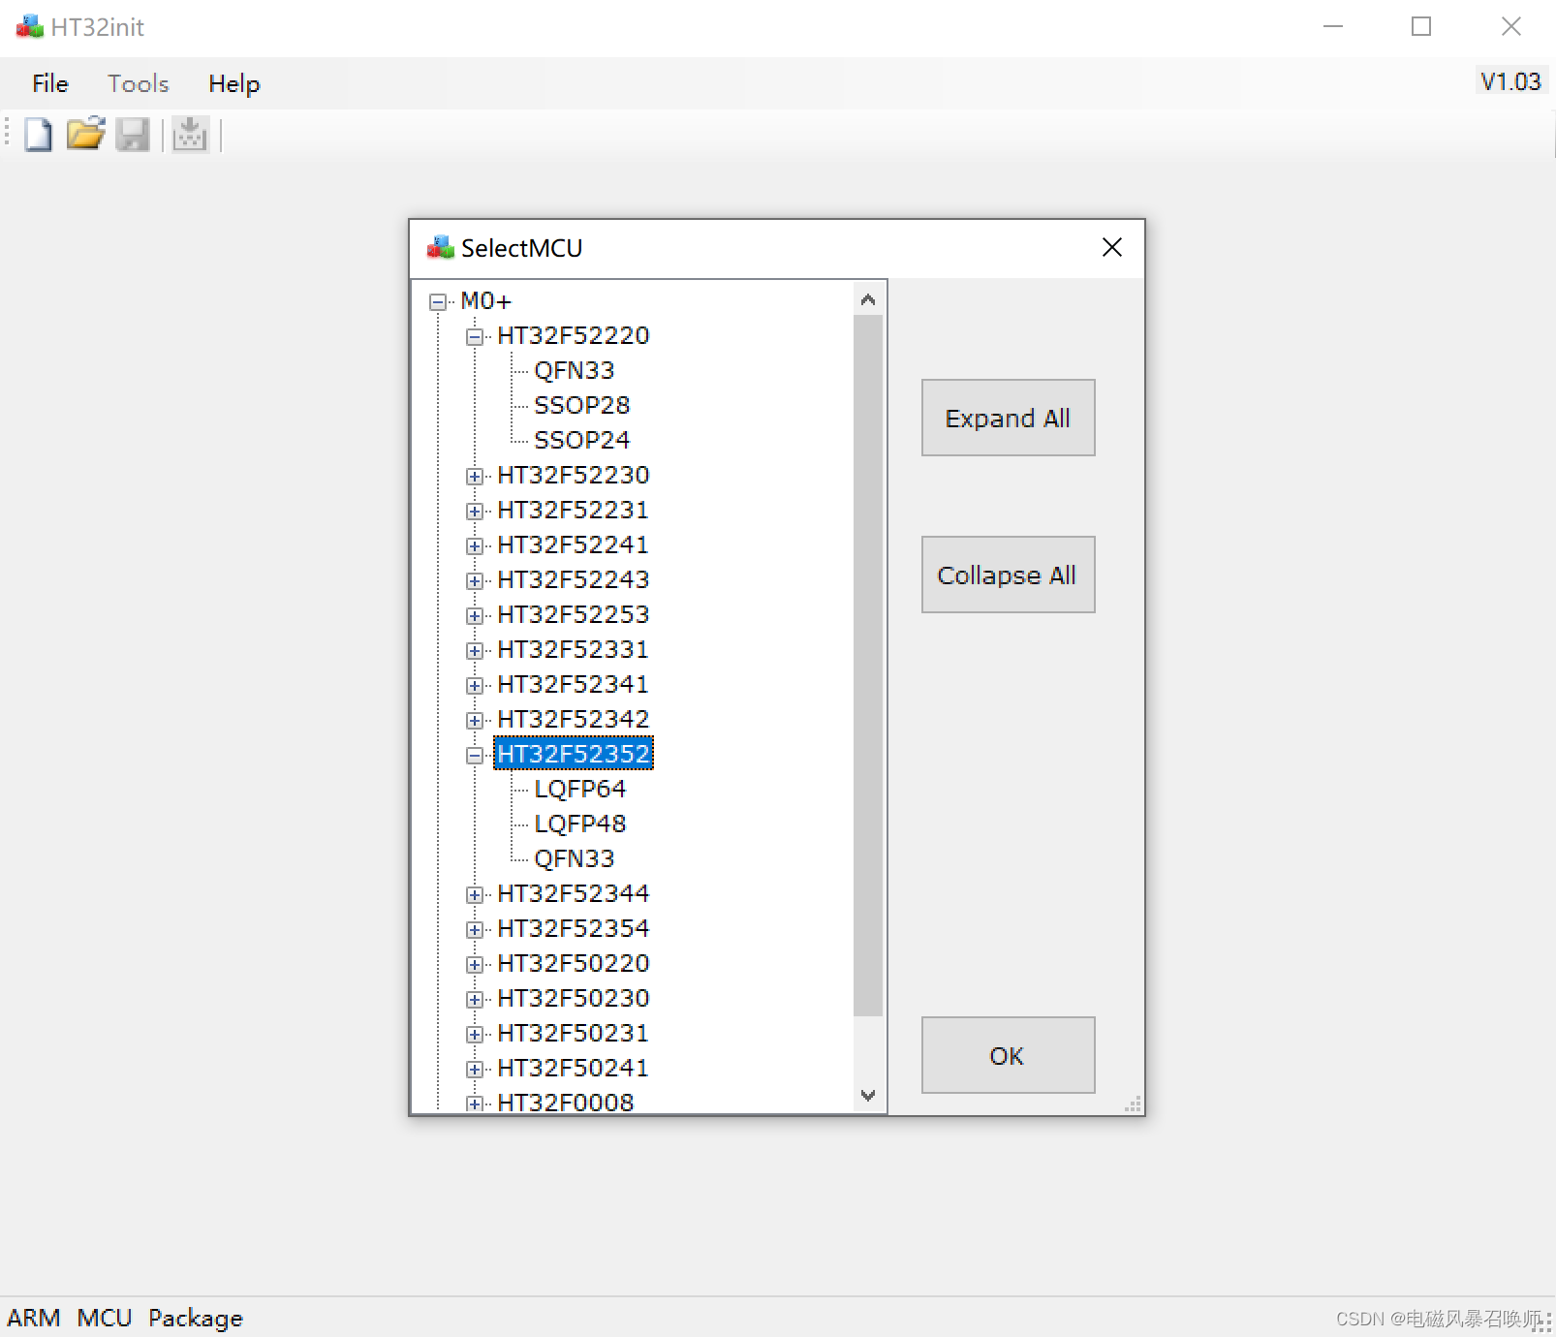Click the Package status bar label
Screen dimensions: 1556x1337
coord(196,1319)
